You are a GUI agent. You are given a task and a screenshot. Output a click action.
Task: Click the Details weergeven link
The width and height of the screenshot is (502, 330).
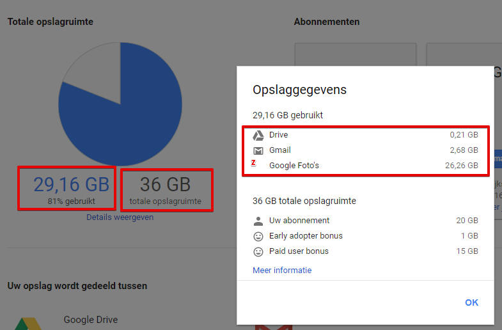tap(120, 217)
